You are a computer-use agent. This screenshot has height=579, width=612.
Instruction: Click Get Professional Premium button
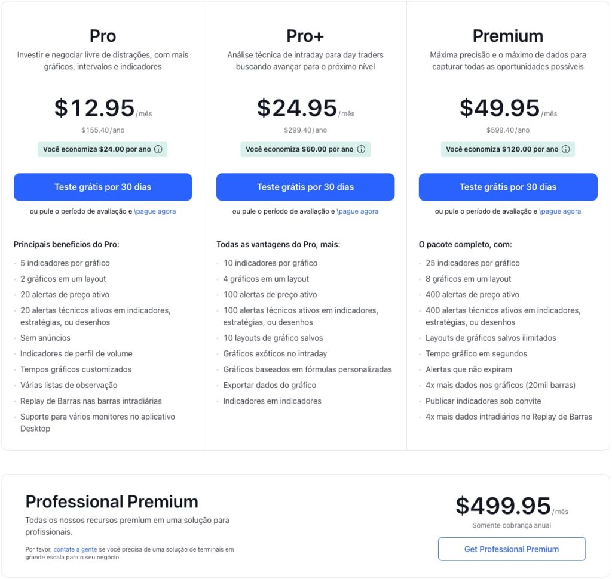click(x=512, y=549)
